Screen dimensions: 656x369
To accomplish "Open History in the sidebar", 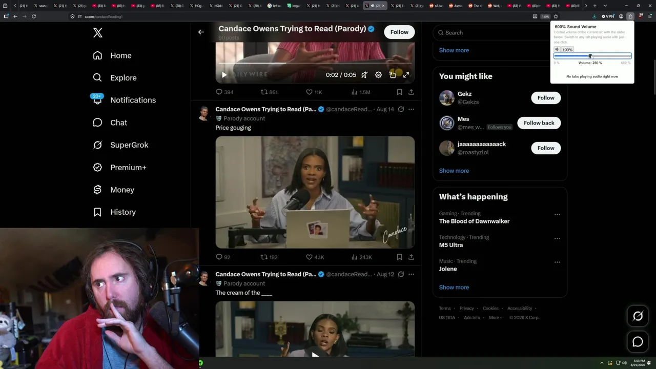I will point(114,212).
